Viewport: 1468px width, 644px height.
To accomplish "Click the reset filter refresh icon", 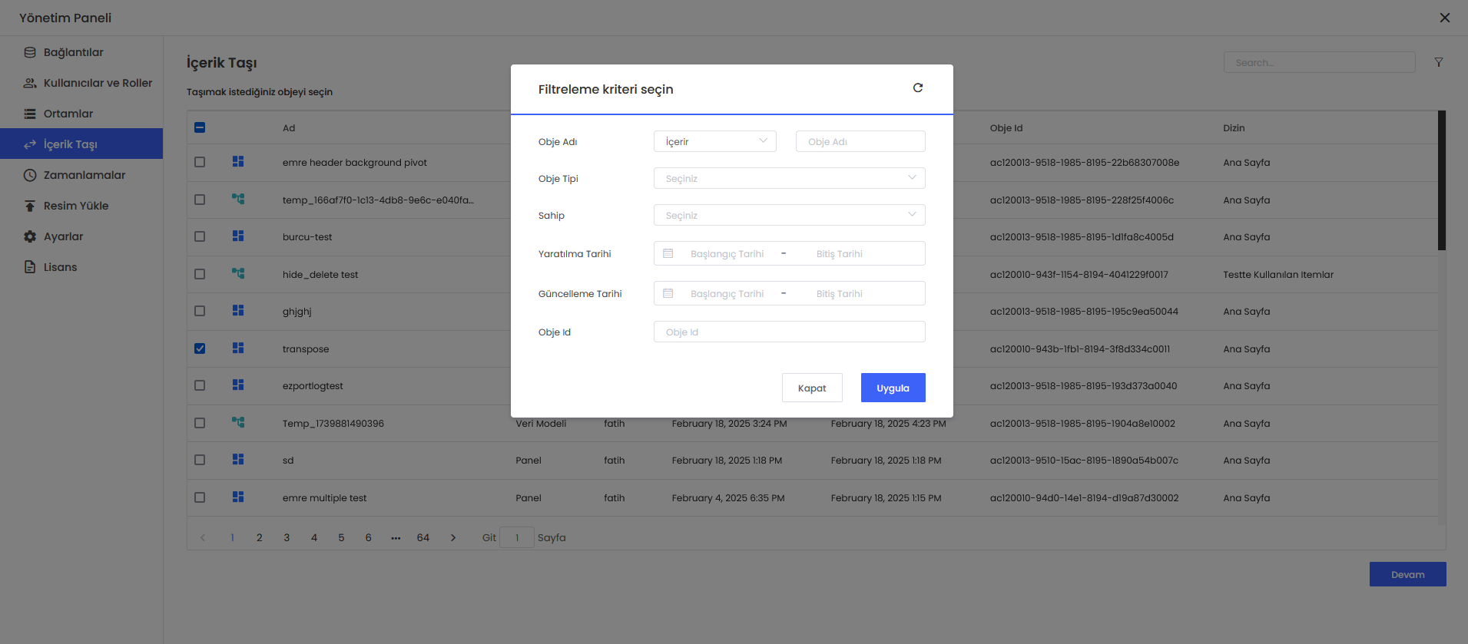I will point(917,88).
